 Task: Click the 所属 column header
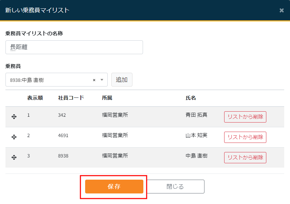[x=107, y=98]
